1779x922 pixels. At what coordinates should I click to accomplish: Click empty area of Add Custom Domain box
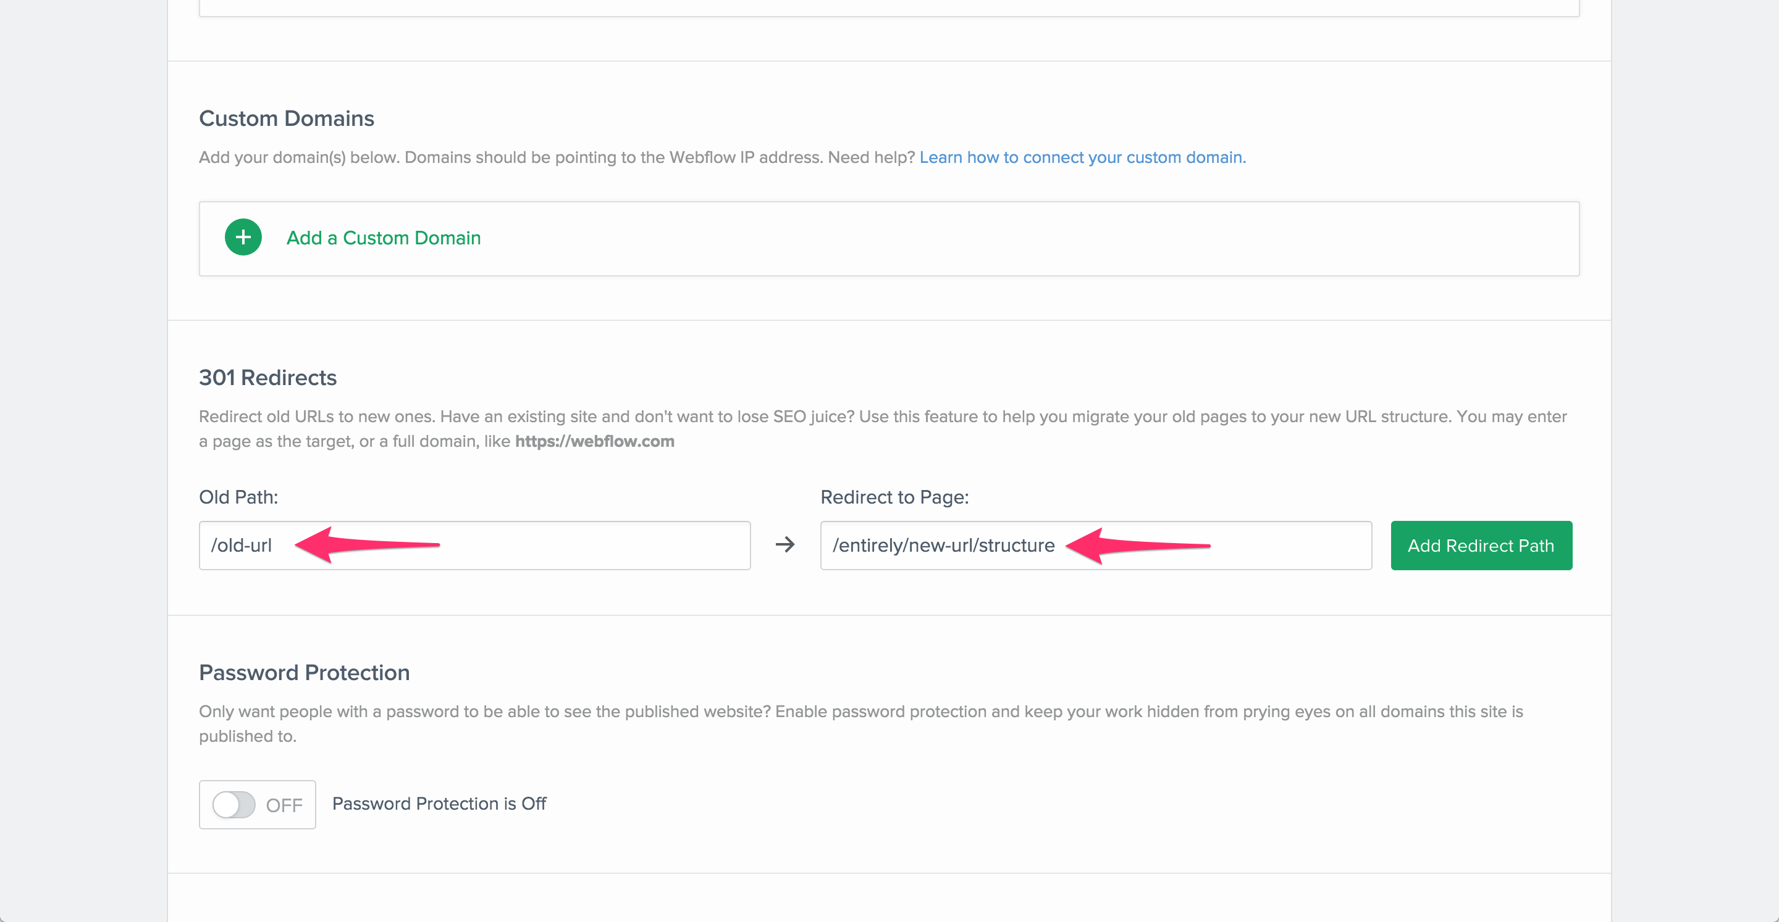pyautogui.click(x=1036, y=239)
